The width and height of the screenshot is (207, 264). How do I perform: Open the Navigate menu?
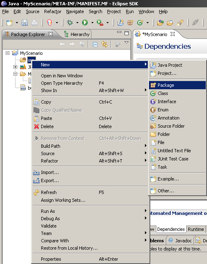75,11
